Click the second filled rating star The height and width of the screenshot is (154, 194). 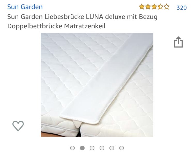148,7
